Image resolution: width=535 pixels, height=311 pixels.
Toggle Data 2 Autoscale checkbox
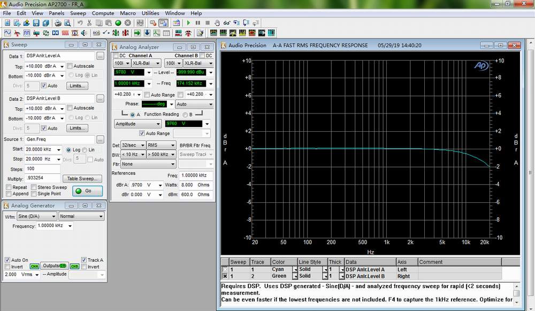[x=70, y=108]
